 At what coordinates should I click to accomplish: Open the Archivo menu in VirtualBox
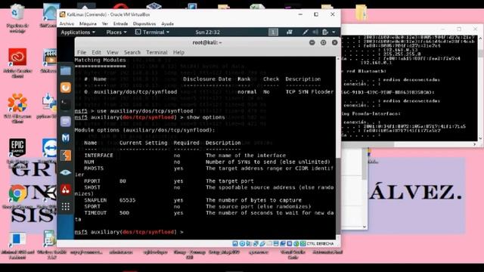coord(67,23)
